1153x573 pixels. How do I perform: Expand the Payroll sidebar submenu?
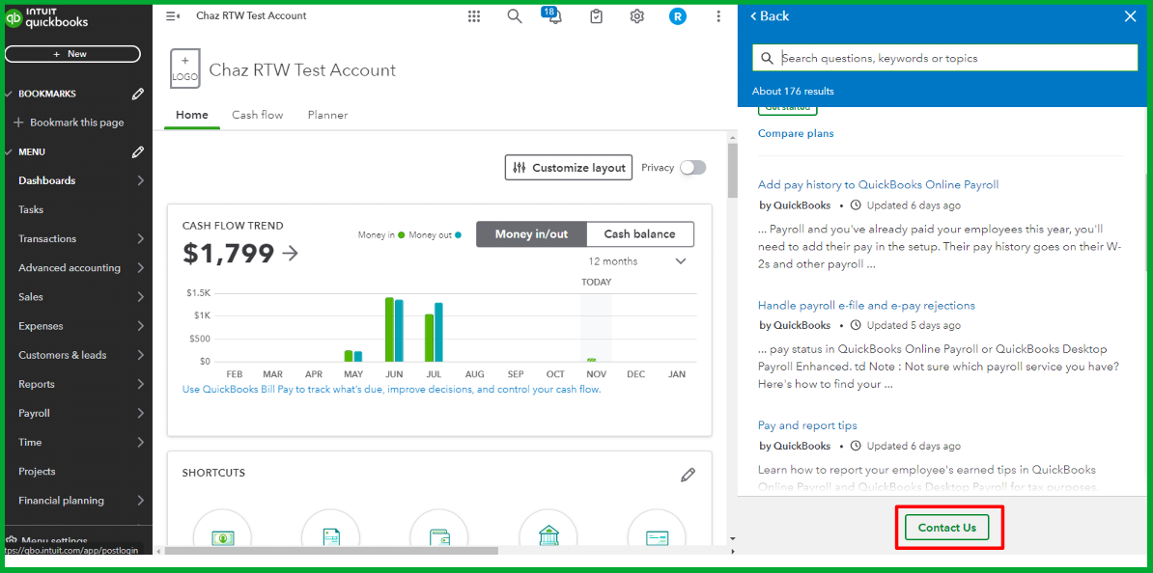pyautogui.click(x=76, y=413)
